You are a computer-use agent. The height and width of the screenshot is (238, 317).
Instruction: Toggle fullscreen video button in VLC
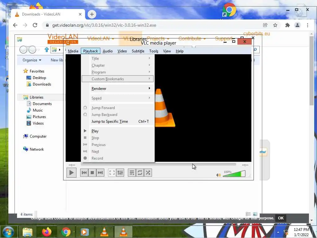point(112,173)
